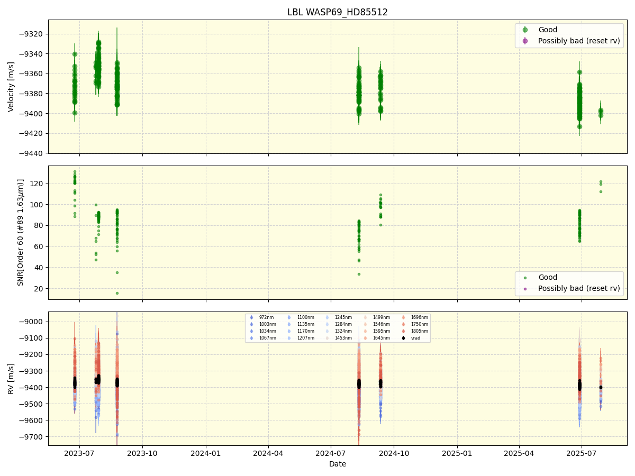
Task: Click the 80 SNR tick label
Action: pyautogui.click(x=40, y=226)
